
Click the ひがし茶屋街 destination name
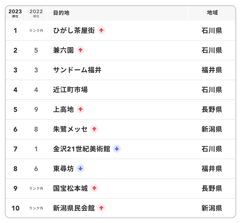[74, 30]
